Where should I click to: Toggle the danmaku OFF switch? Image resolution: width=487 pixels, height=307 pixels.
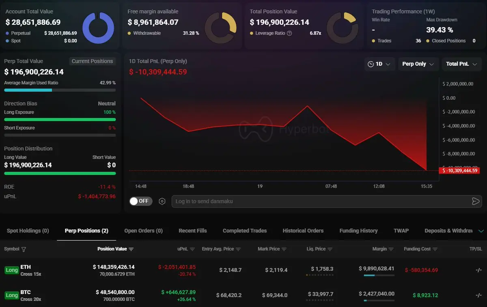tap(140, 201)
